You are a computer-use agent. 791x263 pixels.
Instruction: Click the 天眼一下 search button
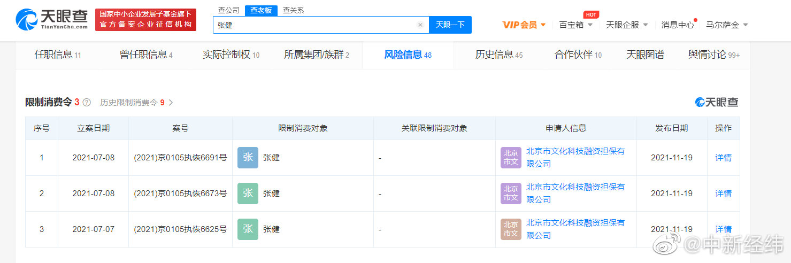450,25
